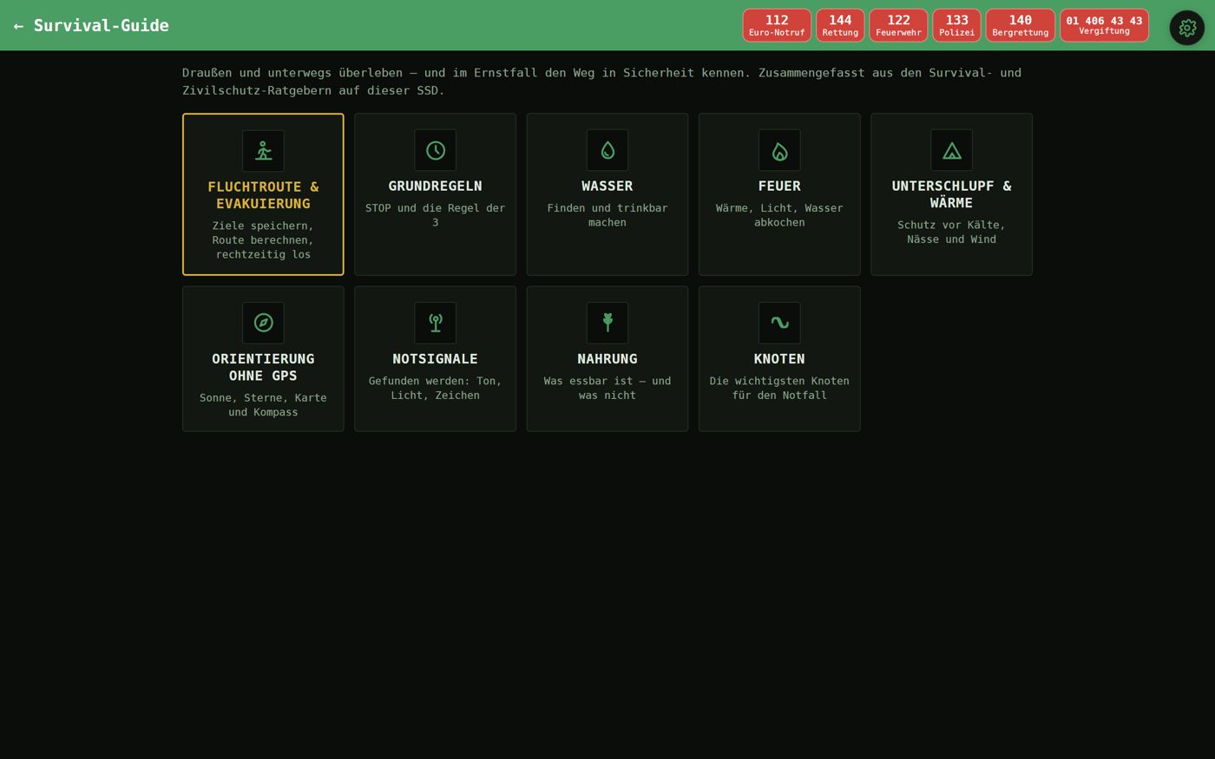Go to Survival-Guide header title
The width and height of the screenshot is (1215, 759).
[102, 26]
